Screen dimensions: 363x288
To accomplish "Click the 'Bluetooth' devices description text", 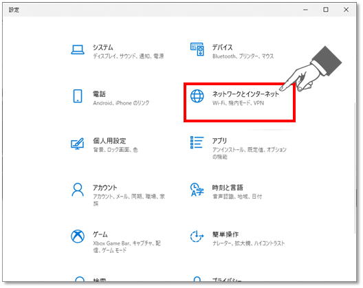I will (243, 56).
